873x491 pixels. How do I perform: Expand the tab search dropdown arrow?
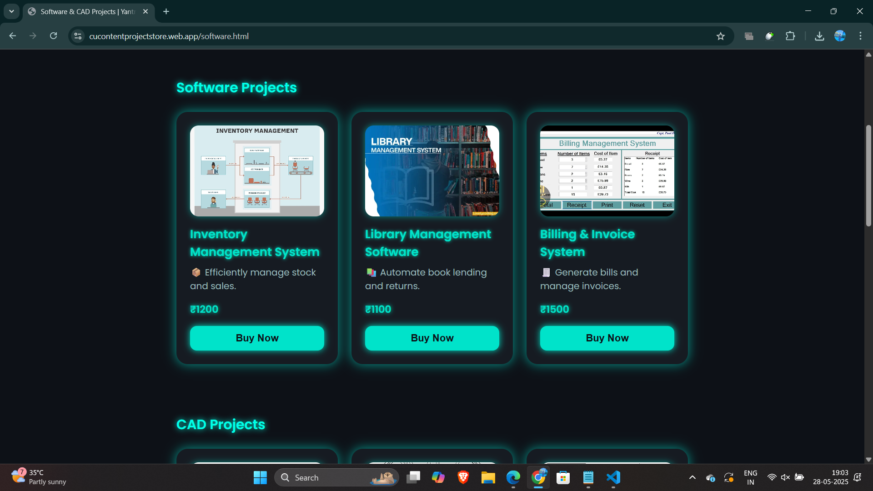tap(11, 11)
